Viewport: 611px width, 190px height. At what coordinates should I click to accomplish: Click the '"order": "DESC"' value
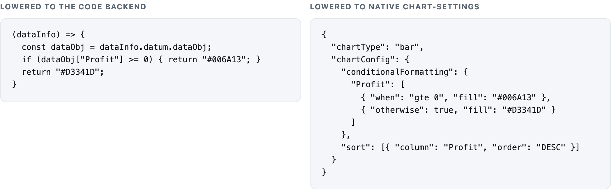(529, 147)
